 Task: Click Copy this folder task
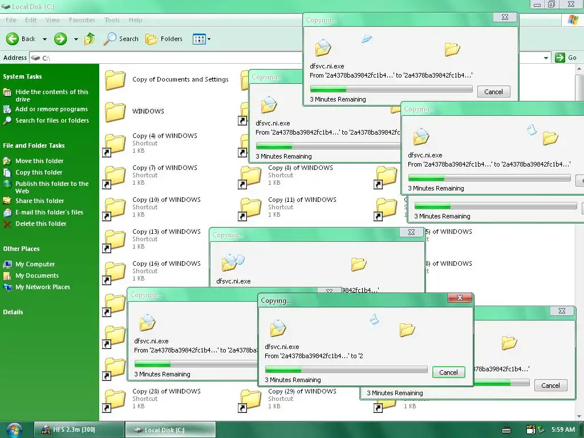pyautogui.click(x=39, y=172)
